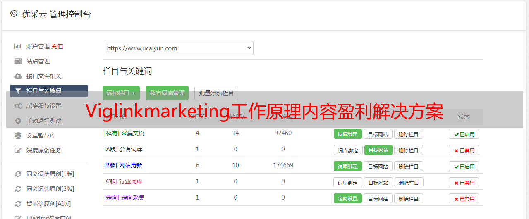Click the refresh icon for 同义词伪原创[1版]
The width and height of the screenshot is (529, 219).
[x=18, y=174]
